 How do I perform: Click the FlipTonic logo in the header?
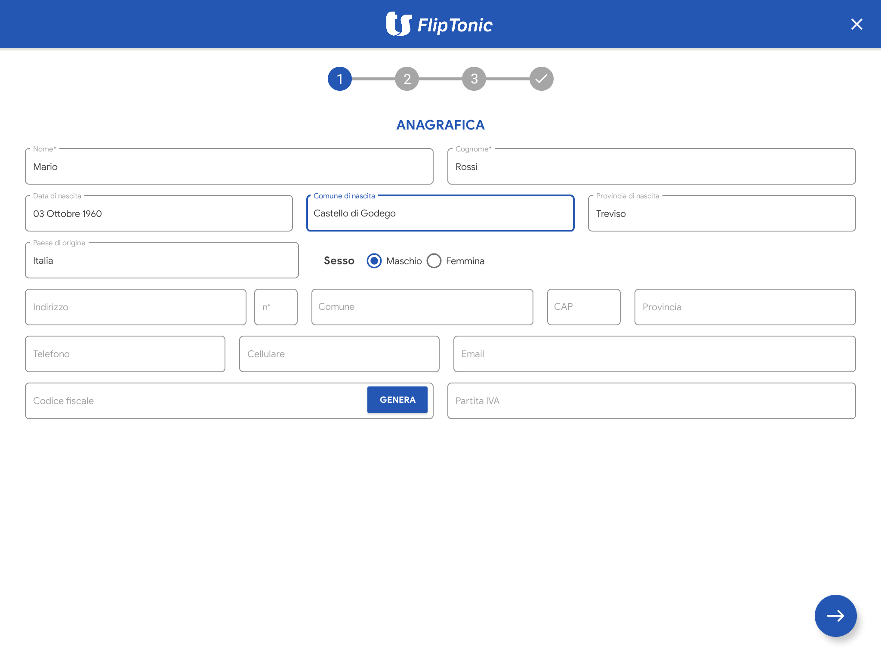(440, 25)
